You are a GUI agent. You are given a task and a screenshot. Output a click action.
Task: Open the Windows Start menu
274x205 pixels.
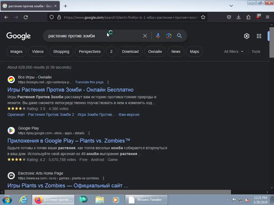click(x=7, y=200)
